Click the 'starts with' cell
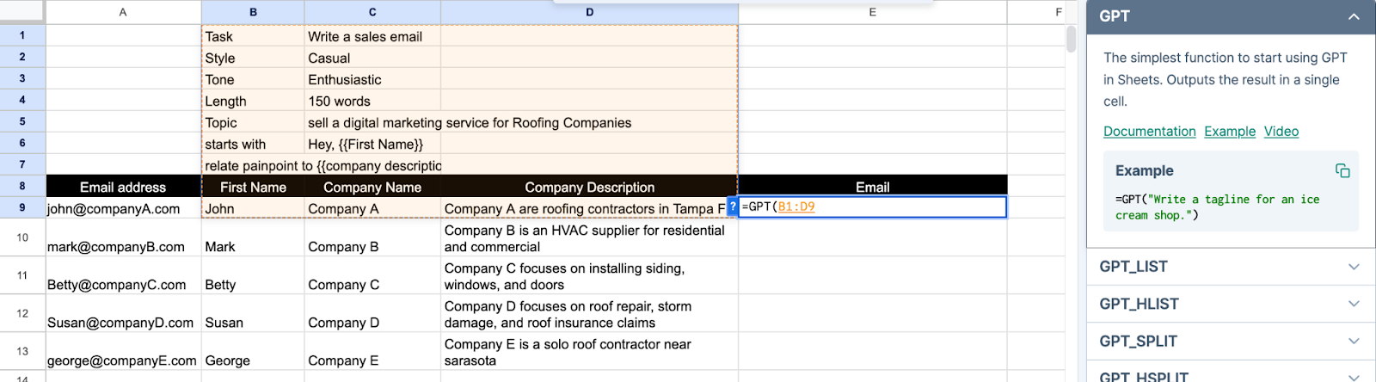This screenshot has width=1376, height=382. pos(253,144)
